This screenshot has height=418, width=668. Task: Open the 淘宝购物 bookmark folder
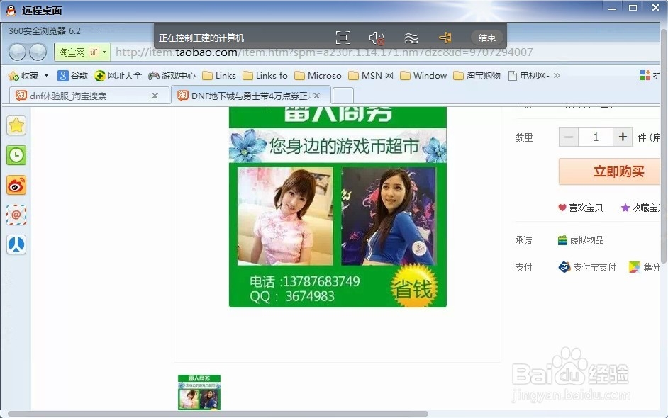pyautogui.click(x=477, y=76)
